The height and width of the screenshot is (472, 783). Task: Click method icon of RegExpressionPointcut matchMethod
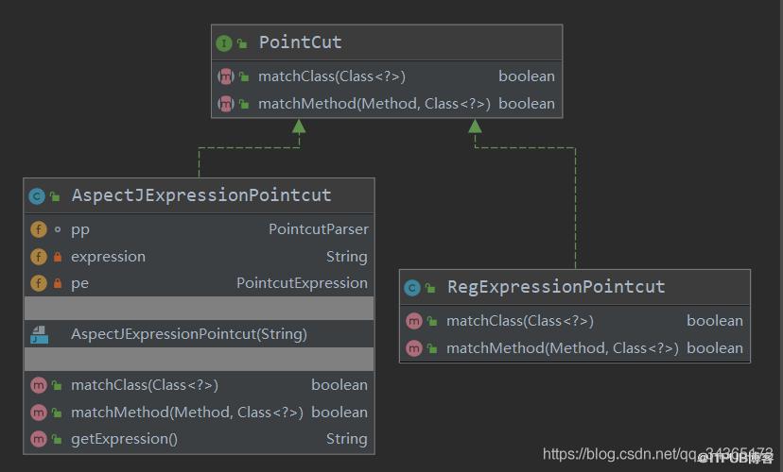[x=414, y=348]
